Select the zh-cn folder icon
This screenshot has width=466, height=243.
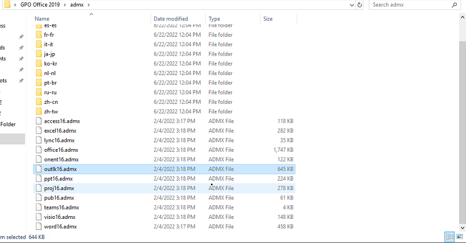pyautogui.click(x=39, y=102)
